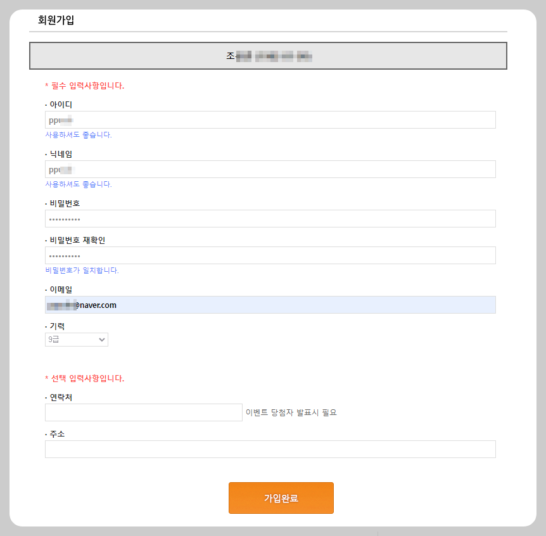The width and height of the screenshot is (546, 536).
Task: Click the orange submit button
Action: point(281,498)
